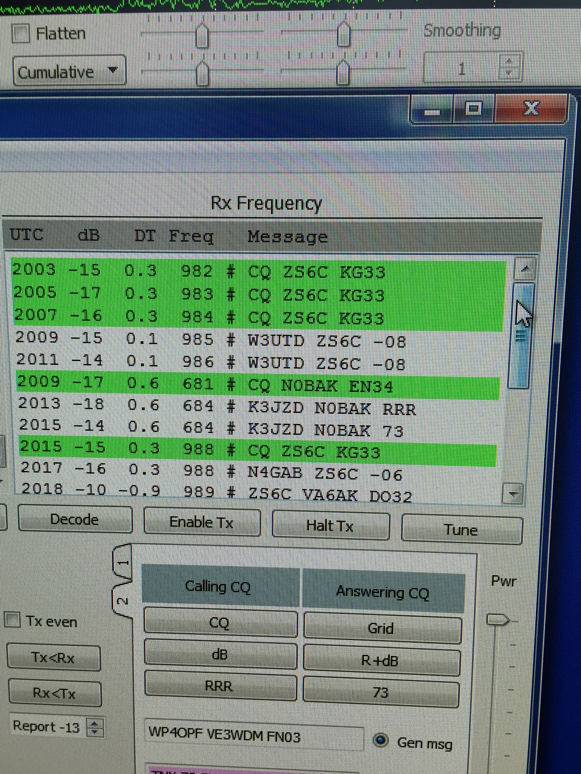Select K3JZD N0BAK RRR row

(x=259, y=407)
